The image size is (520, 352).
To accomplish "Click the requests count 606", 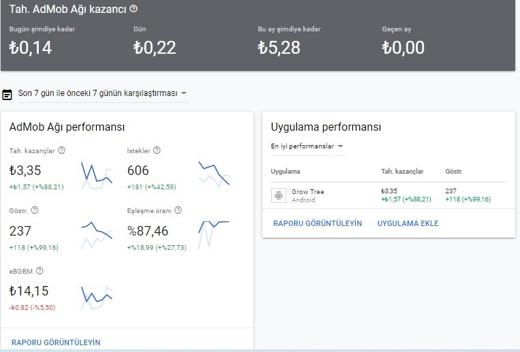I will [x=138, y=170].
